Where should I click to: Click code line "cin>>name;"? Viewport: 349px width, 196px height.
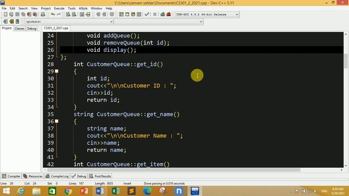pos(103,143)
